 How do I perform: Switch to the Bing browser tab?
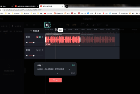[x=5, y=6]
